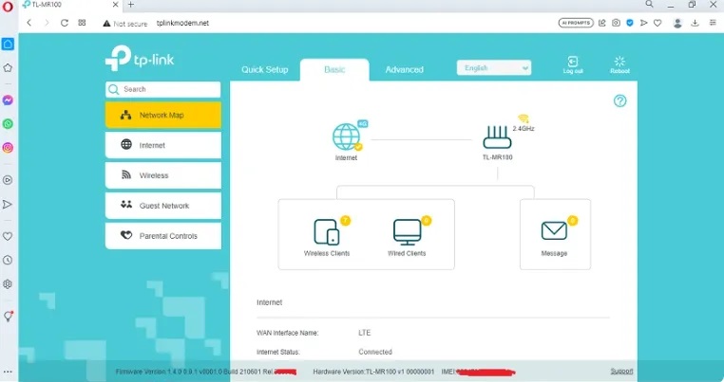Click the TL-MR100 router icon
The image size is (724, 382).
click(x=497, y=137)
